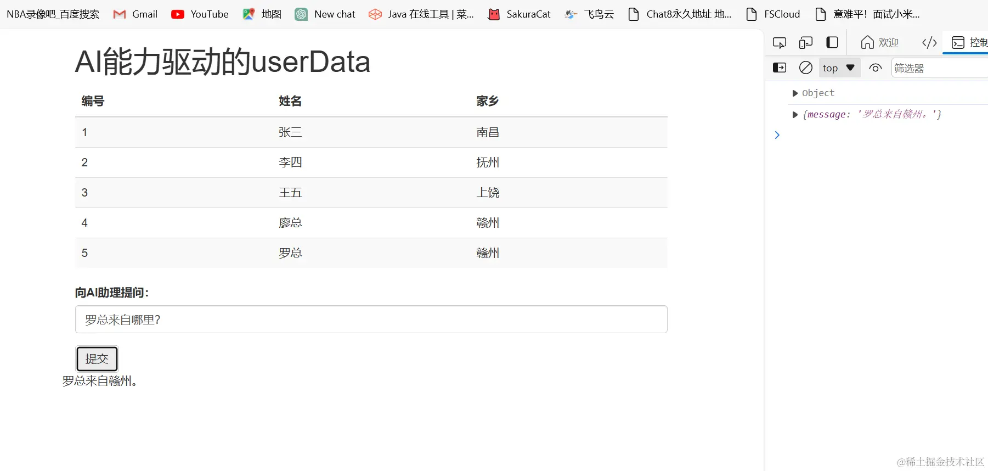
Task: Click the ChatGPT logo icon
Action: pos(301,14)
